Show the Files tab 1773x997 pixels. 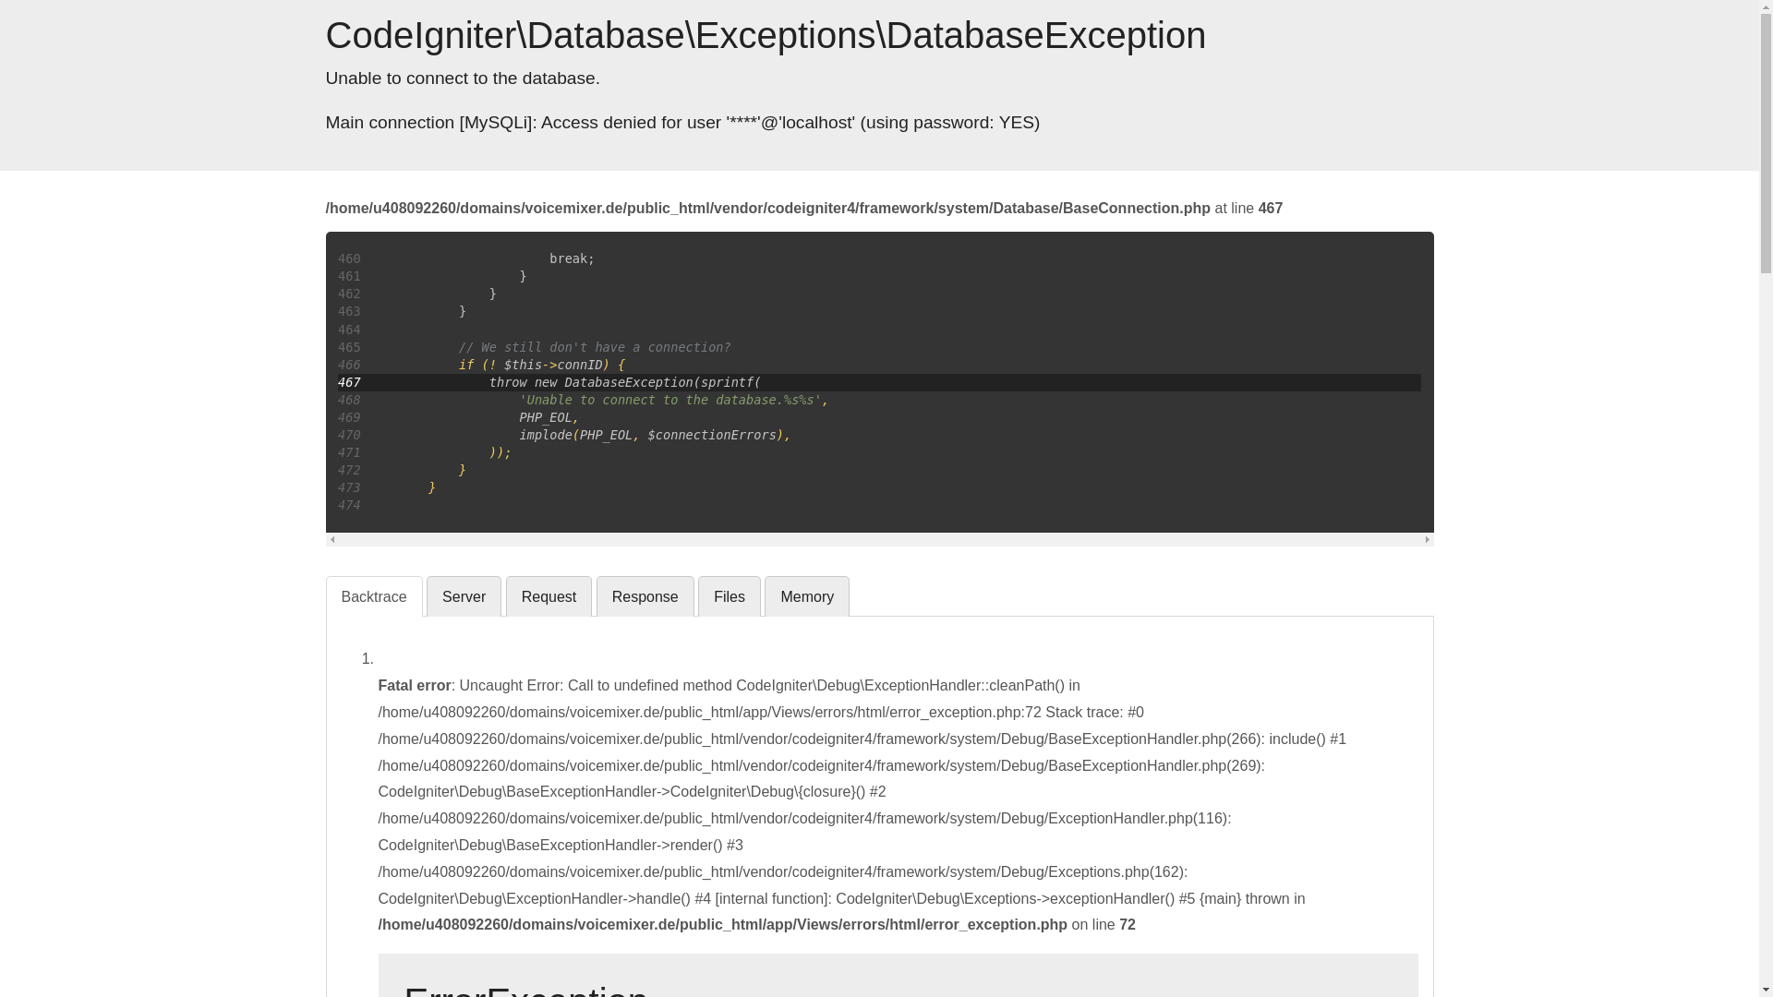tap(729, 596)
